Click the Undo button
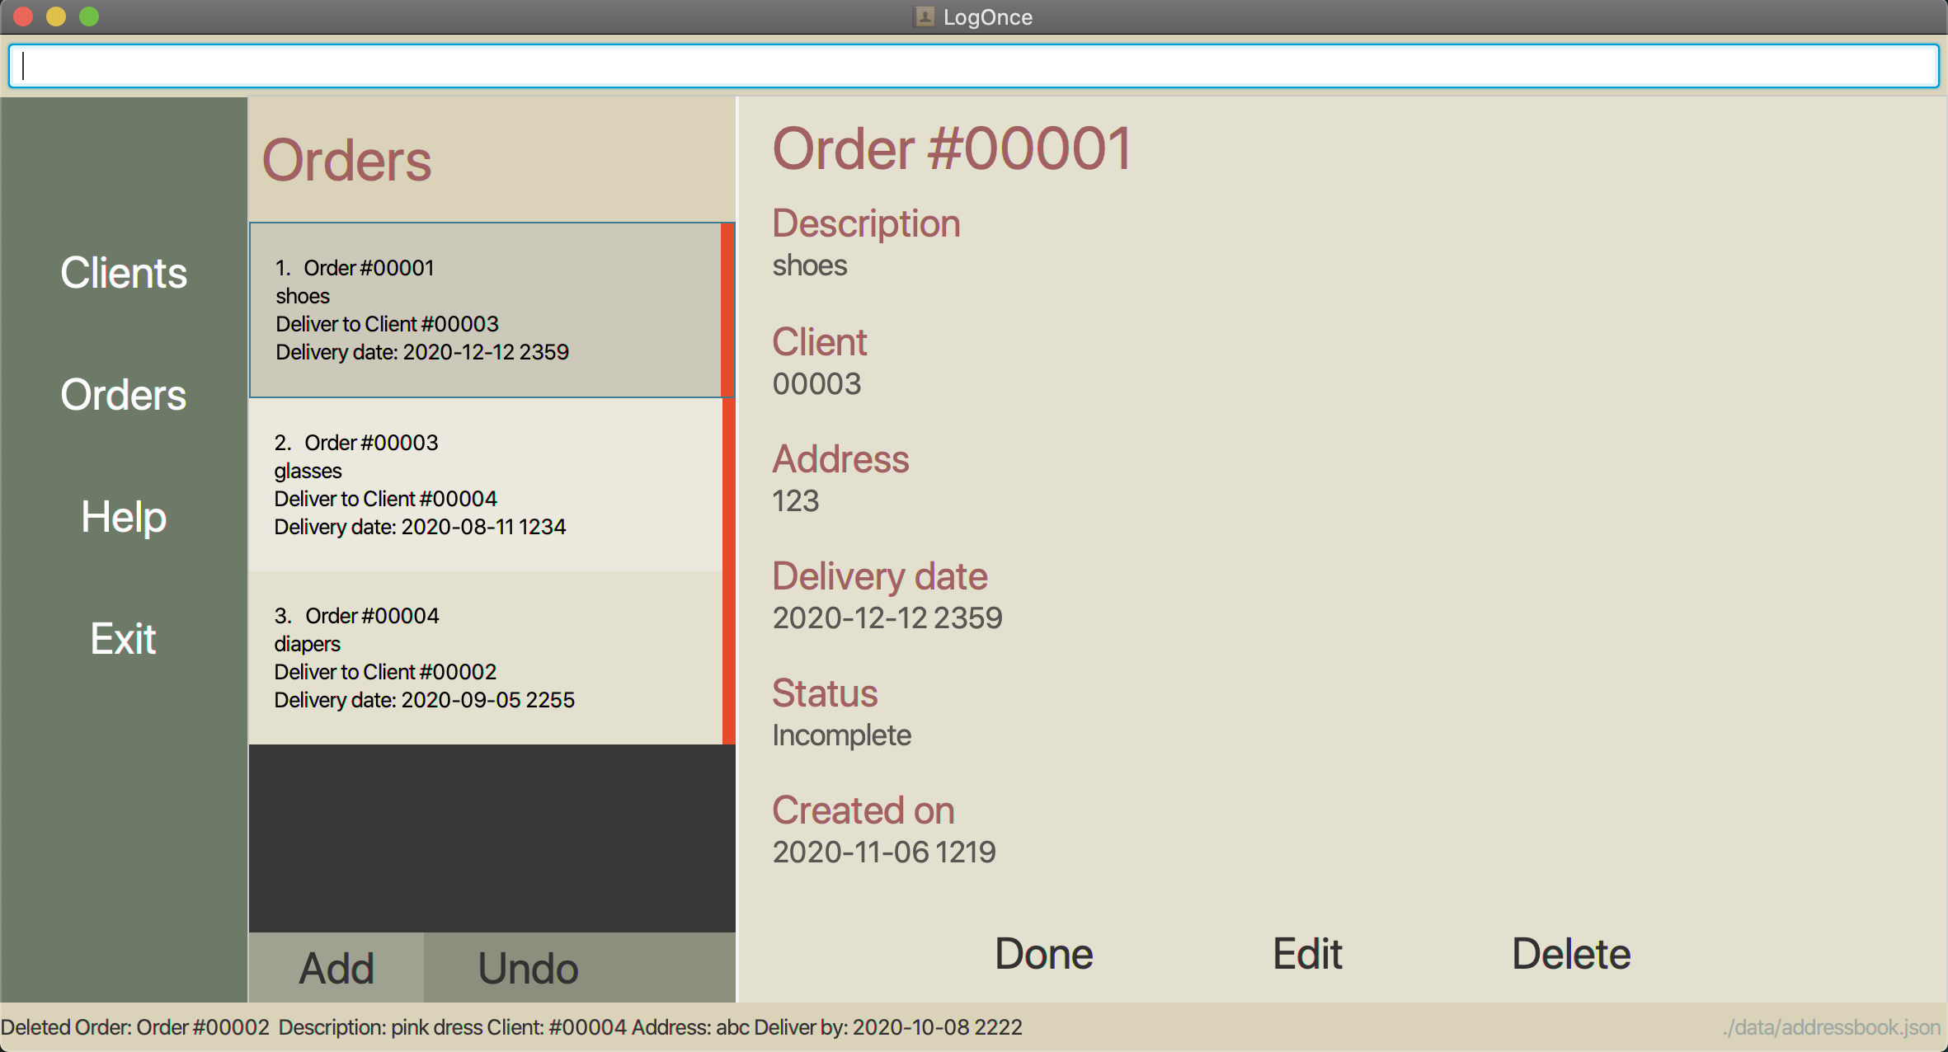Viewport: 1948px width, 1052px height. point(528,968)
